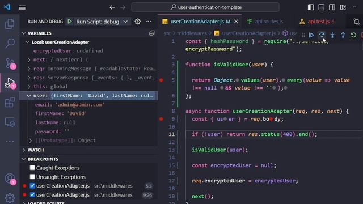
Task: Close the userCreationAdapter.js tab
Action: tap(236, 22)
